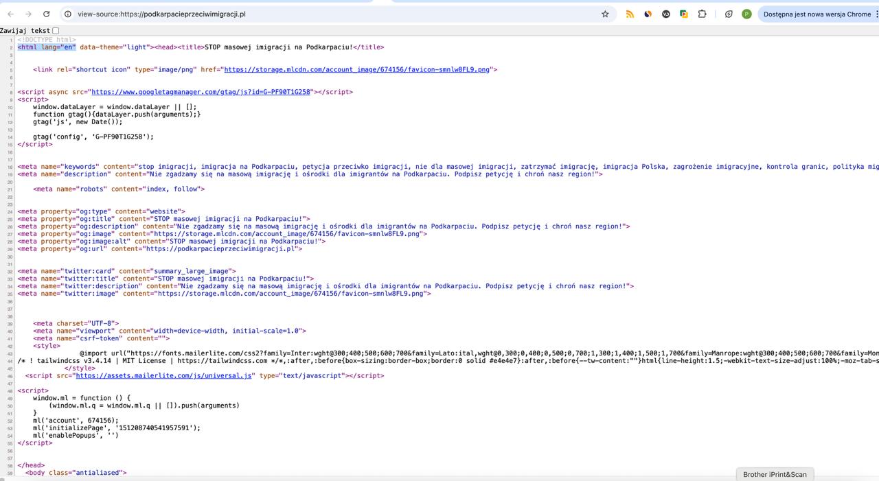The width and height of the screenshot is (879, 481).
Task: Click the title text 'STOP masowej imigracji na Podkarpaciu!'
Action: pos(279,47)
